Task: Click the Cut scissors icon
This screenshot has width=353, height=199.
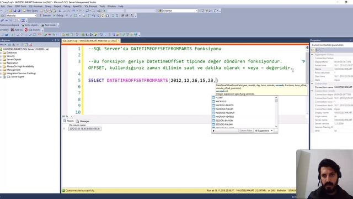Action: pyautogui.click(x=60, y=11)
